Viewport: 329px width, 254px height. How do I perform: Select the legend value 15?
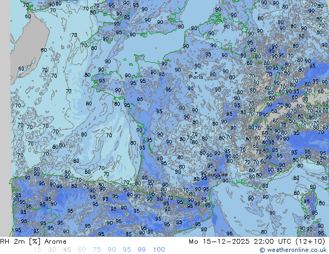click(x=37, y=250)
